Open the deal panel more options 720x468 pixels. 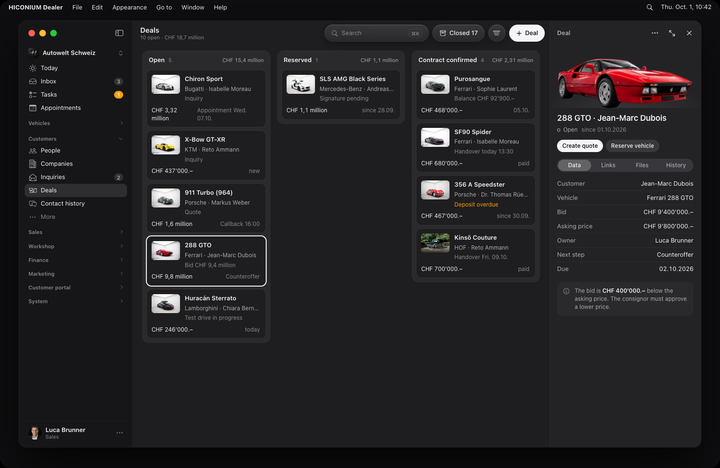pyautogui.click(x=655, y=33)
